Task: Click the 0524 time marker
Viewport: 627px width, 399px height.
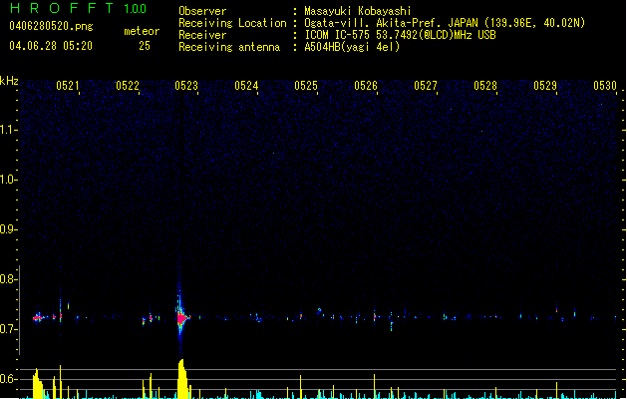Action: [x=246, y=86]
